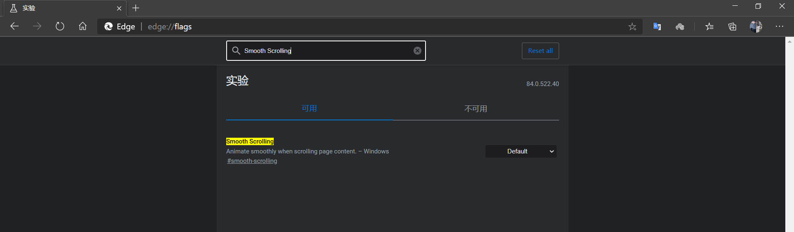
Task: Open the Favorites list icon
Action: pos(709,26)
